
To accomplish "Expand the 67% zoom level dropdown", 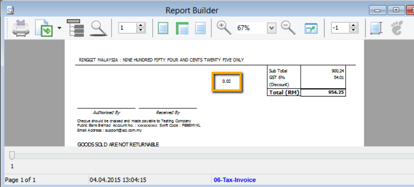I will coord(271,28).
